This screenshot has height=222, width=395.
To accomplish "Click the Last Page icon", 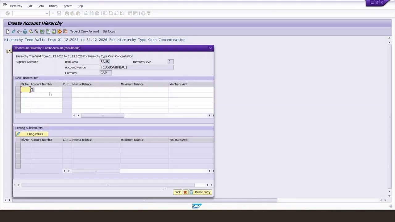I will (x=122, y=13).
